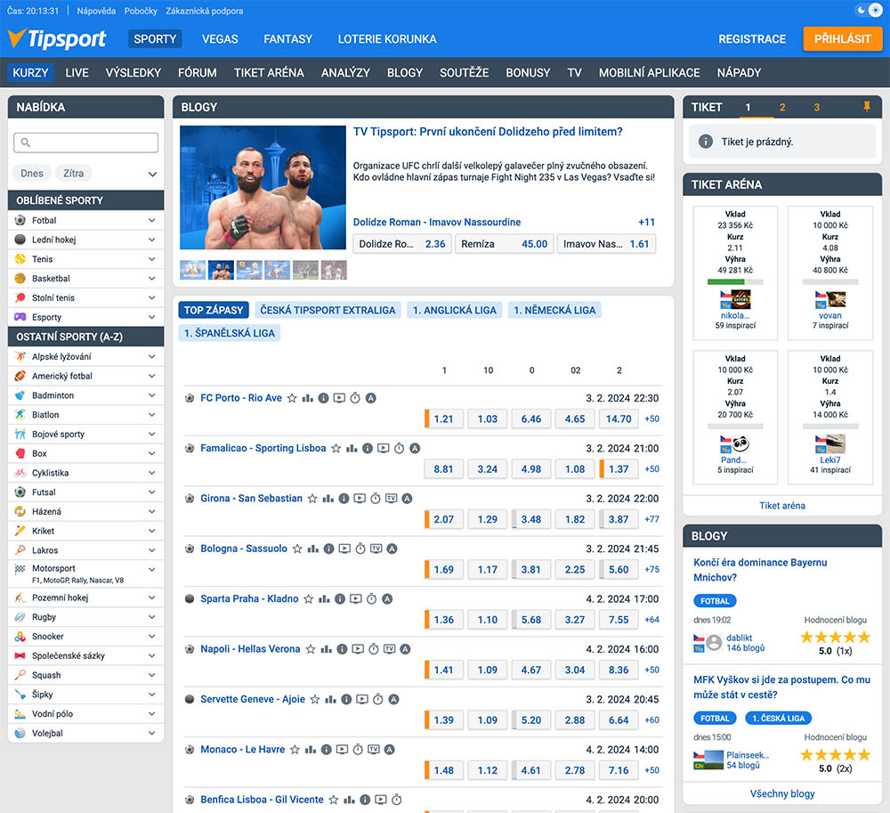Click the puck icon beside Lední hokej
Screen dimensions: 890x813
pyautogui.click(x=20, y=240)
